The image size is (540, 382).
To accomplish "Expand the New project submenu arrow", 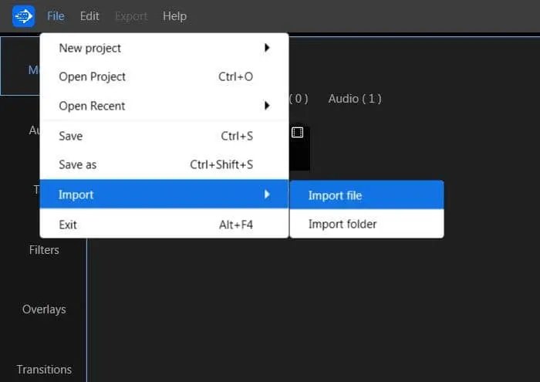I will [x=267, y=48].
